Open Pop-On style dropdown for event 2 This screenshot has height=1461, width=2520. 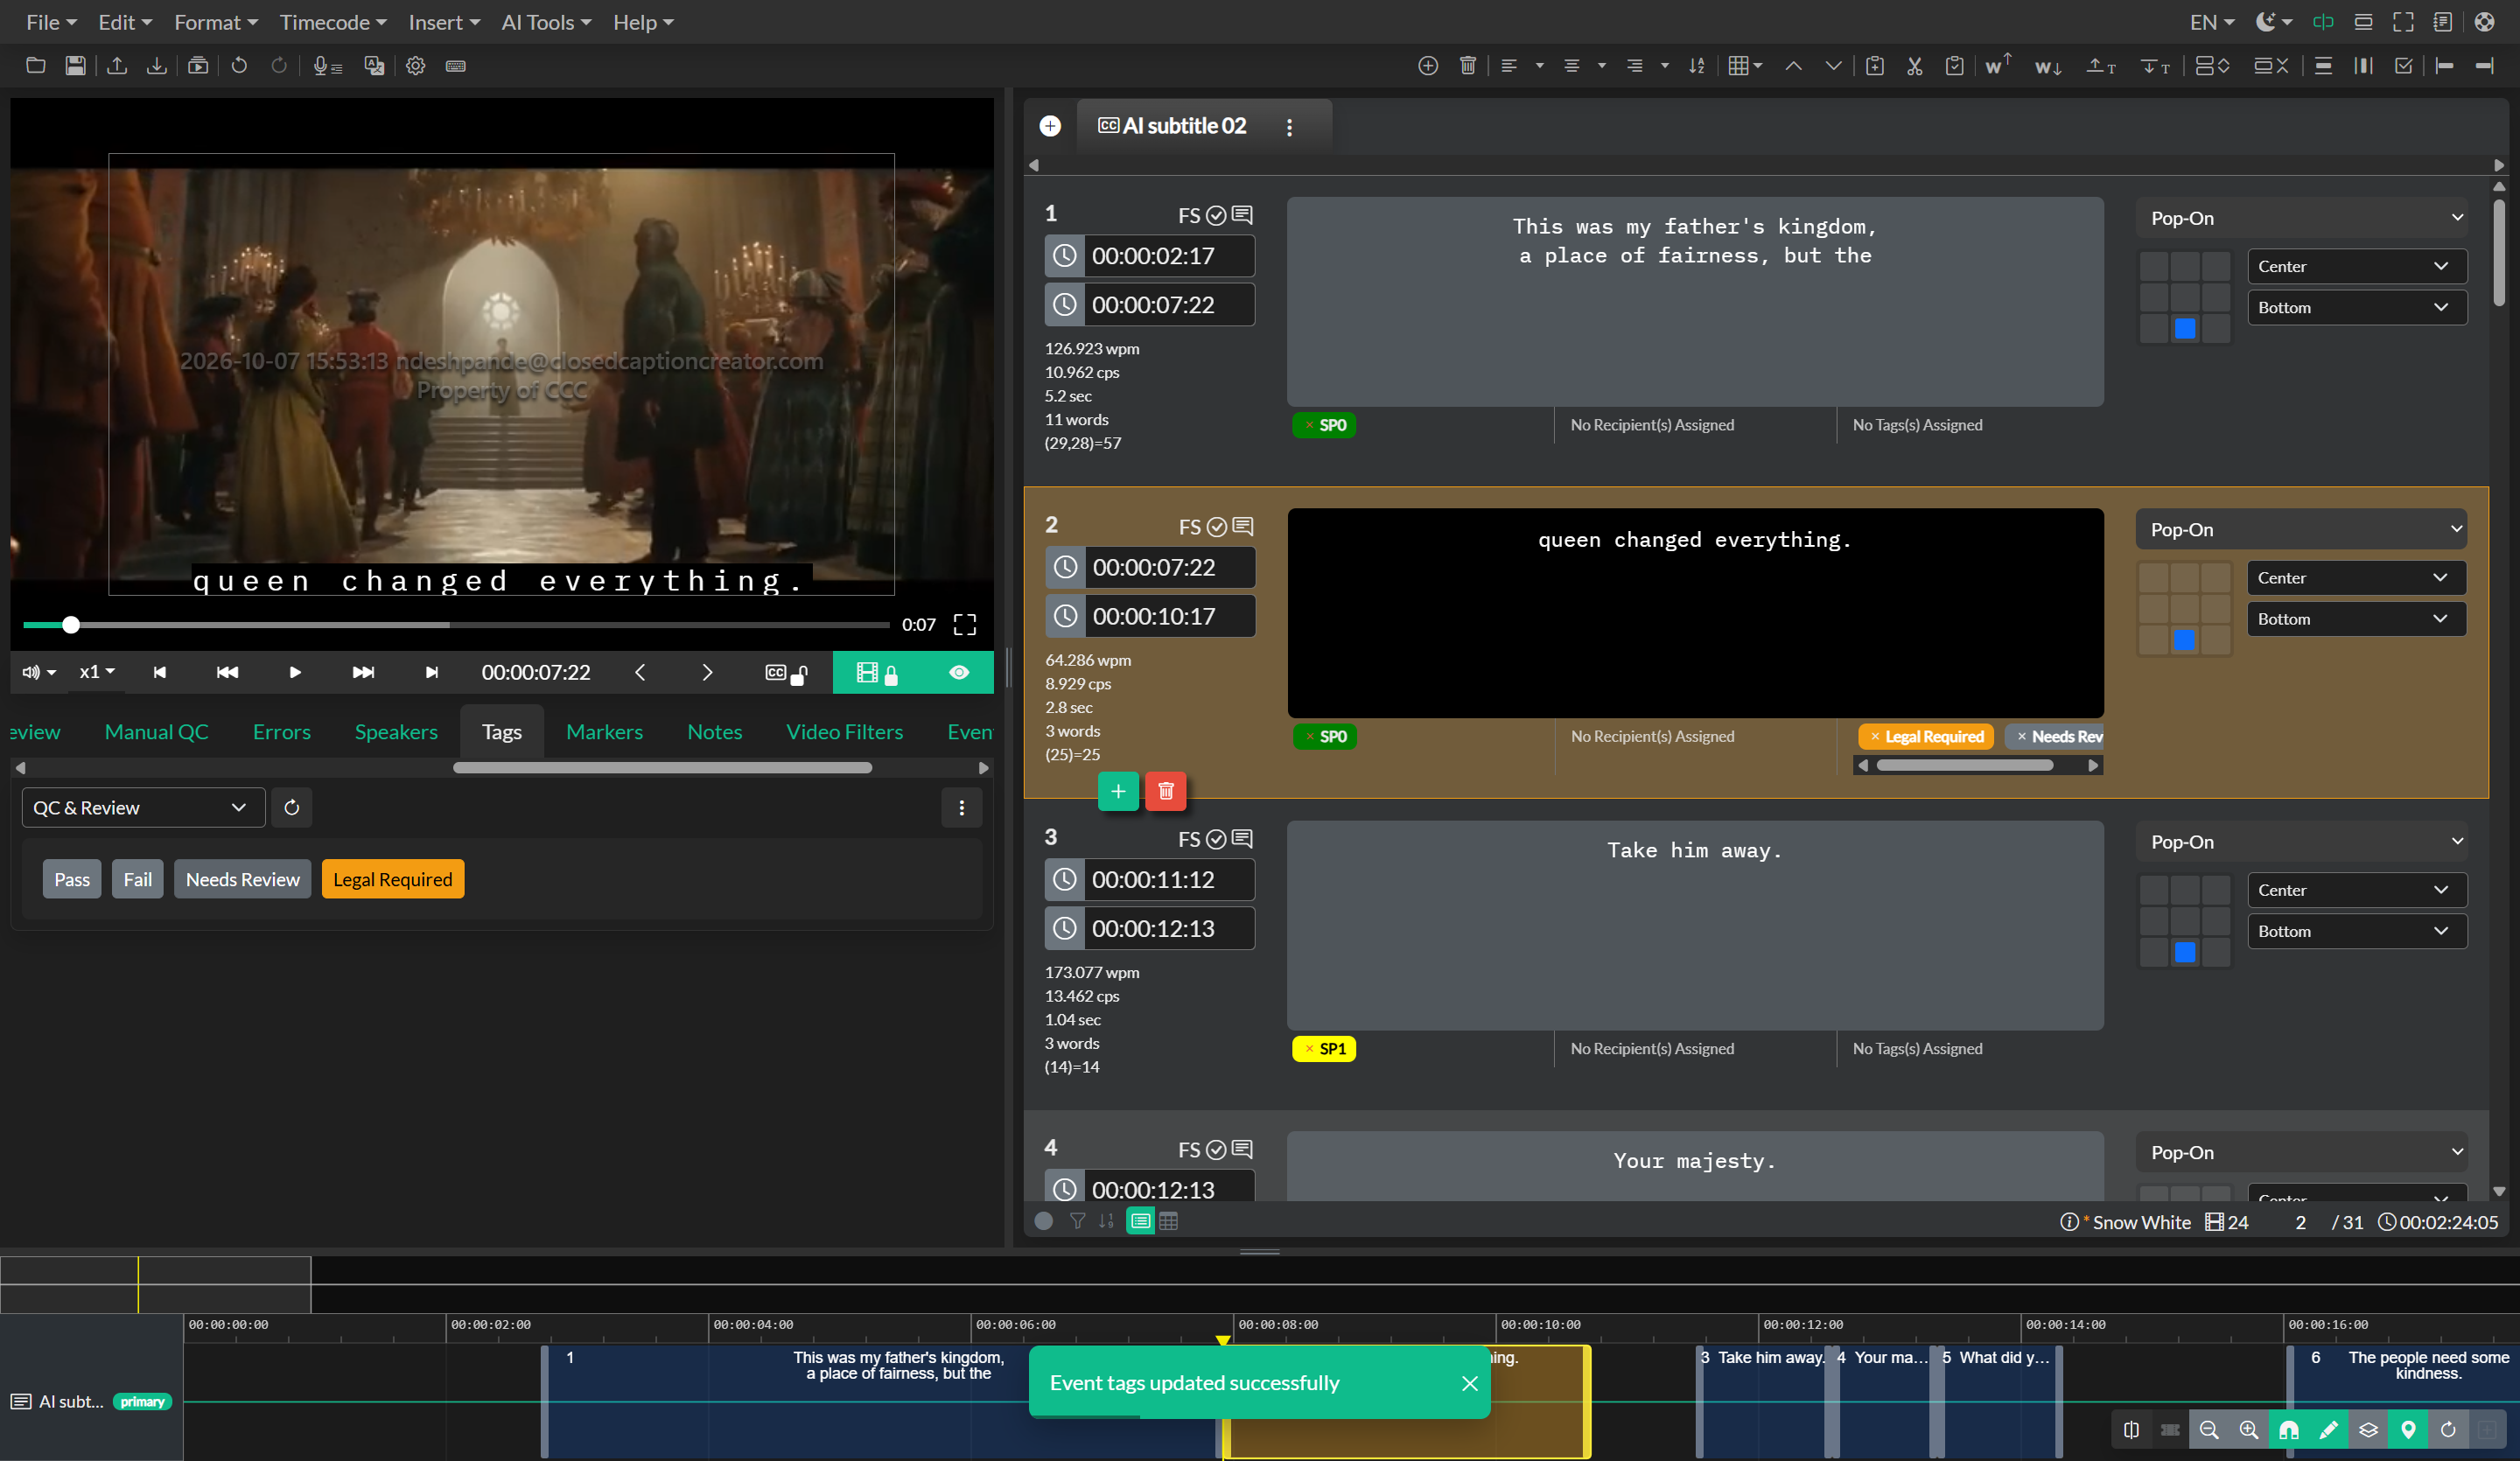[2301, 529]
